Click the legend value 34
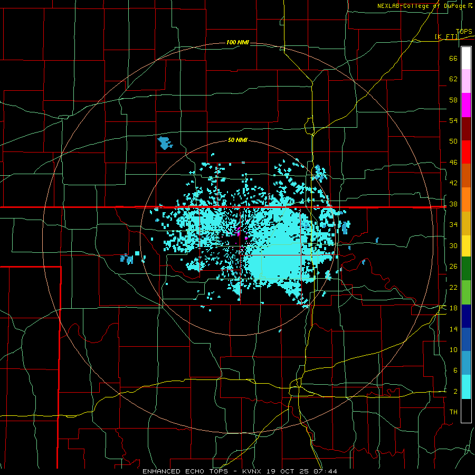The image size is (475, 475). [453, 225]
